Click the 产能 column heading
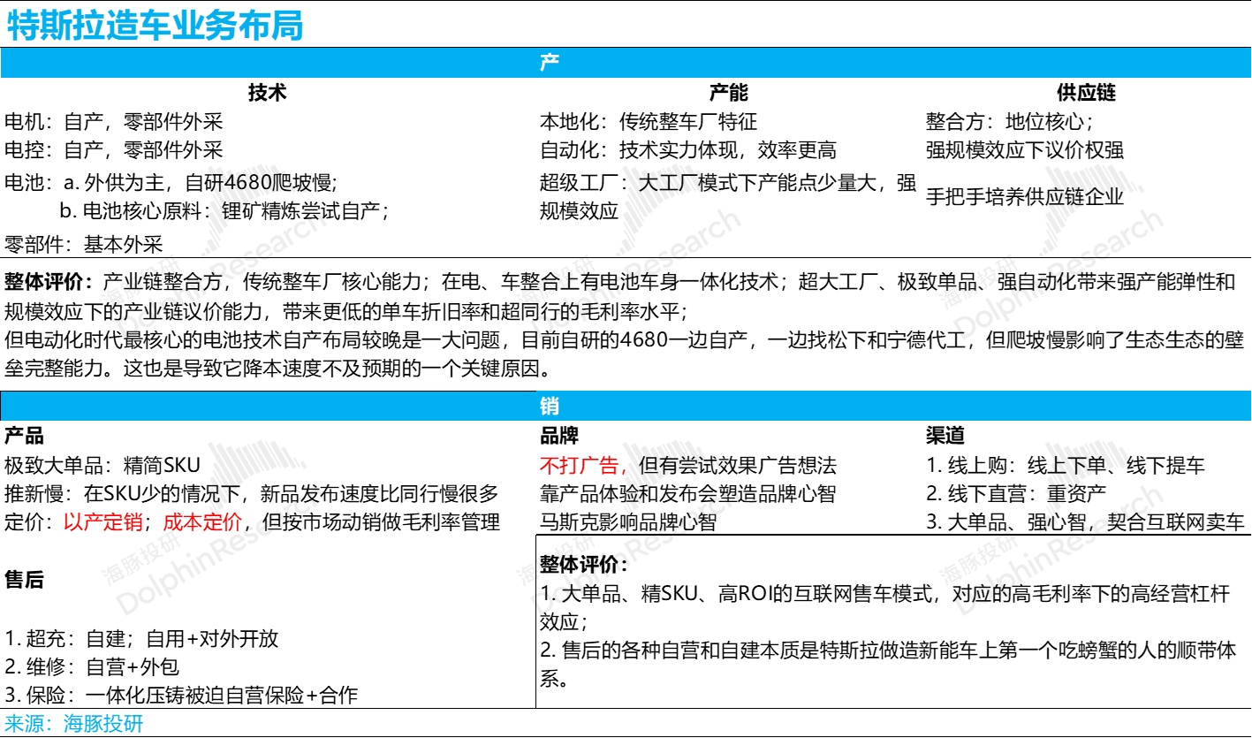This screenshot has height=738, width=1252. click(x=728, y=94)
